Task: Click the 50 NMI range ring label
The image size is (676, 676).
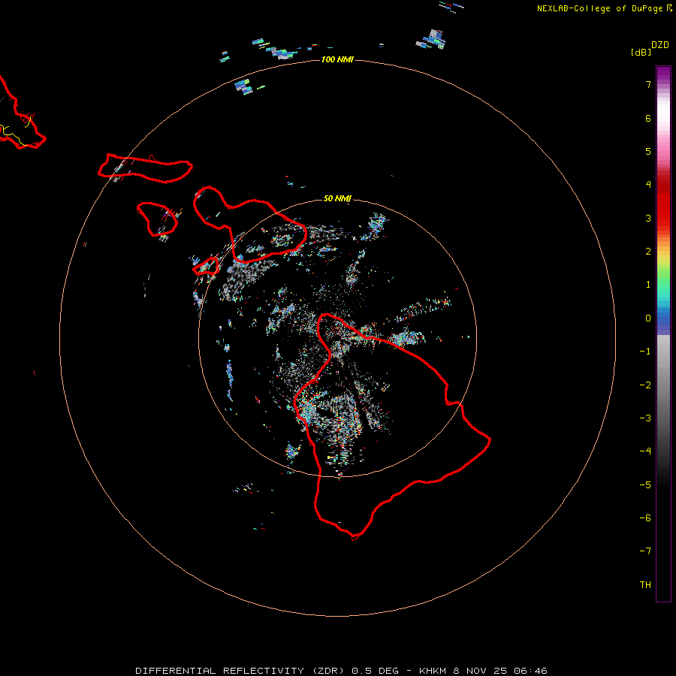Action: [337, 198]
